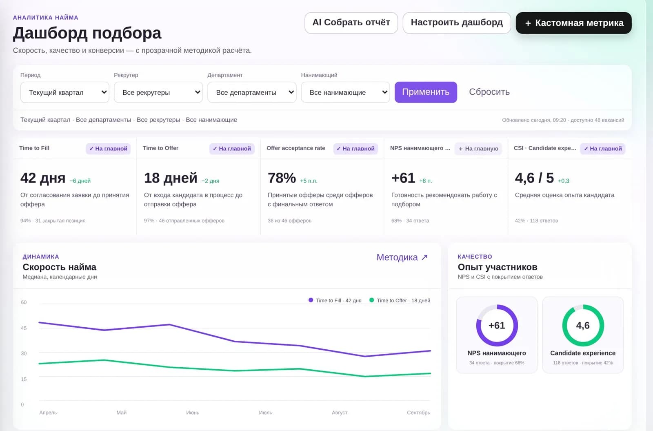Viewport: 653px width, 431px height.
Task: Click the Июнь axis label
Action: [193, 413]
